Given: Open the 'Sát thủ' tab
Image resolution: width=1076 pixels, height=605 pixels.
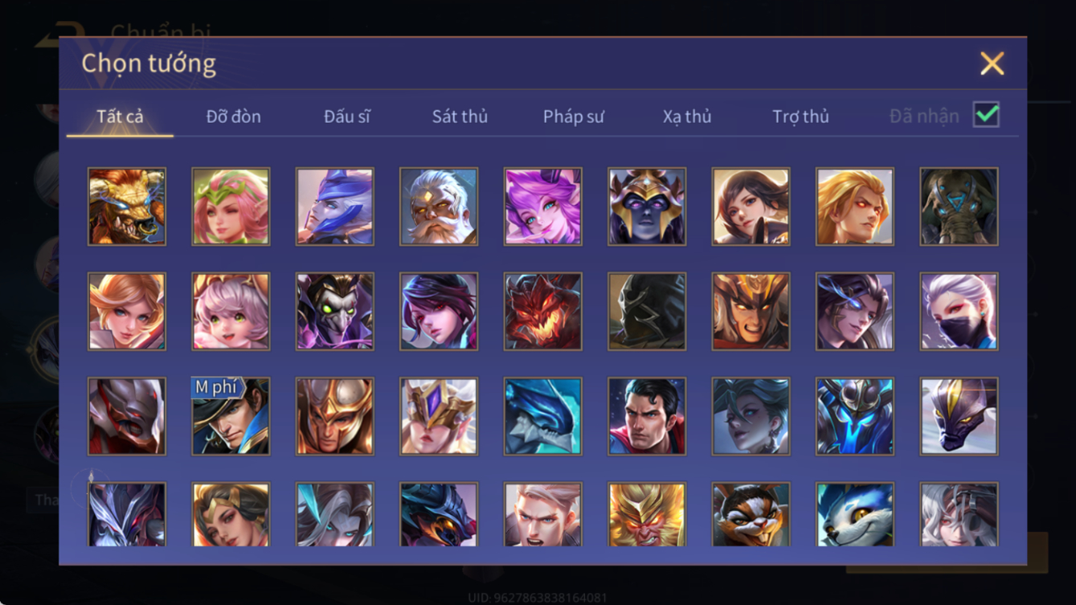Looking at the screenshot, I should tap(460, 117).
